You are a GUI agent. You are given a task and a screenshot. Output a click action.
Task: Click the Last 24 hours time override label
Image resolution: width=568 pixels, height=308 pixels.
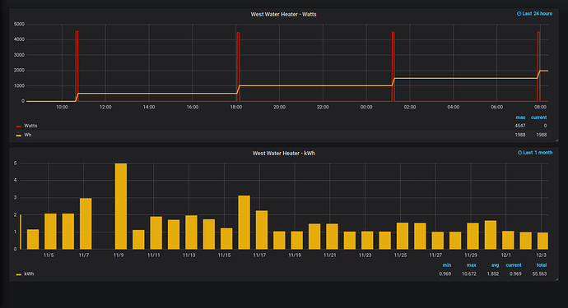pyautogui.click(x=538, y=14)
